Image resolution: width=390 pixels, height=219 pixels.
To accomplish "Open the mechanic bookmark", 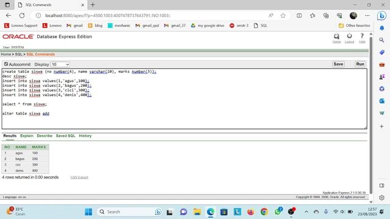I will coord(119,26).
